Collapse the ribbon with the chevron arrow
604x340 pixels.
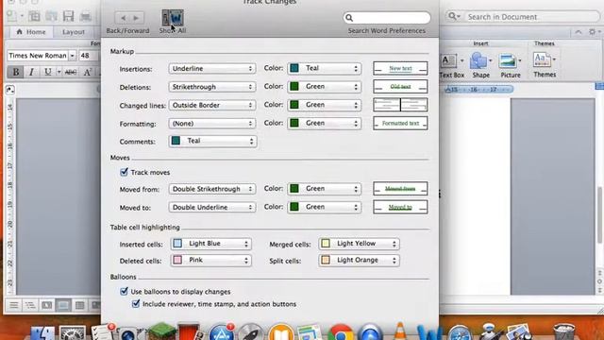pos(579,32)
